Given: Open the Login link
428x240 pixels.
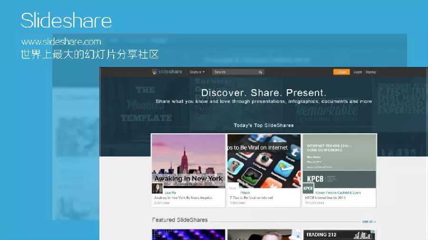Looking at the screenshot, I should (x=358, y=72).
